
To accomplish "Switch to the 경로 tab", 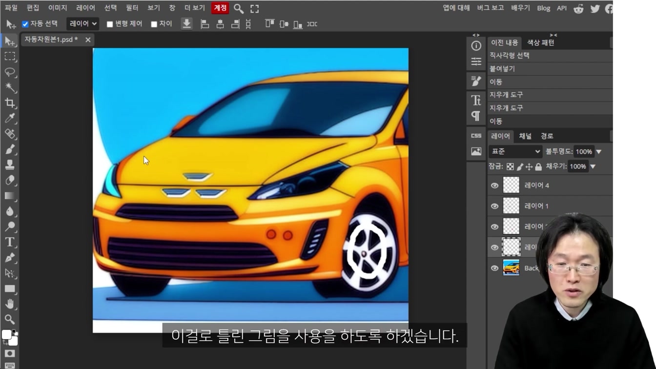I will (x=547, y=136).
